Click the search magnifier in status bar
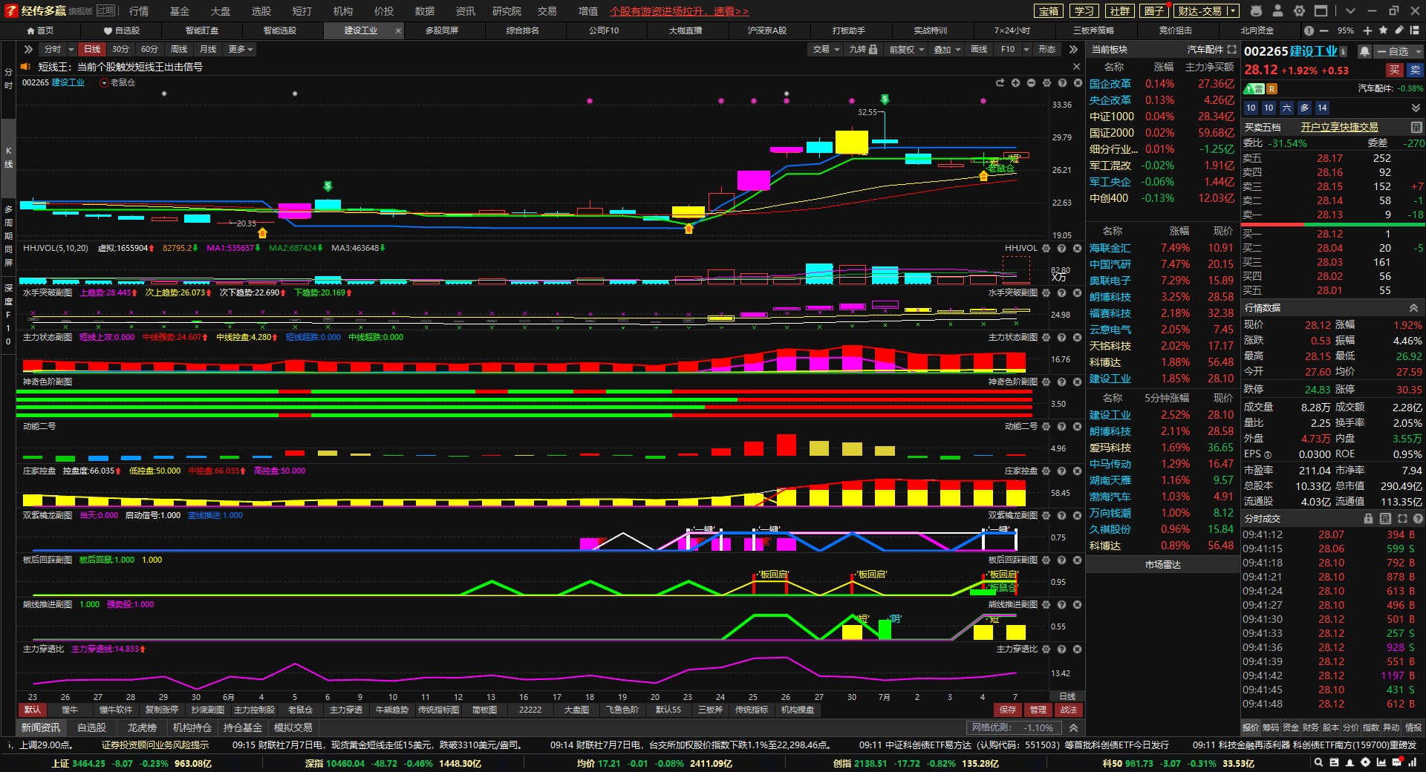The height and width of the screenshot is (772, 1426). tap(1318, 762)
